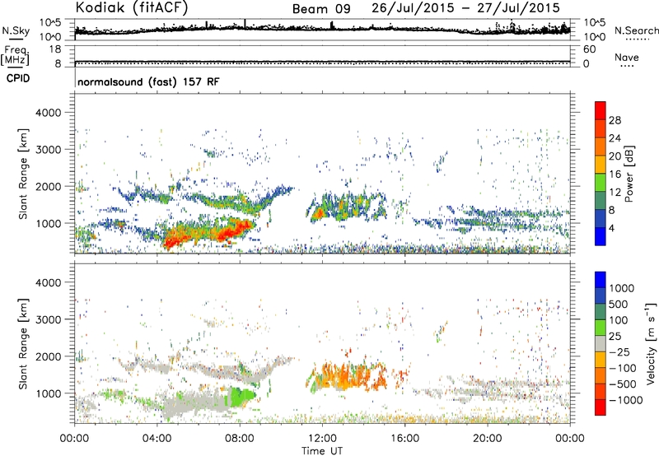Screen dimensions: 659x456
Task: Click the "Time UT" axis label
Action: coord(322,451)
